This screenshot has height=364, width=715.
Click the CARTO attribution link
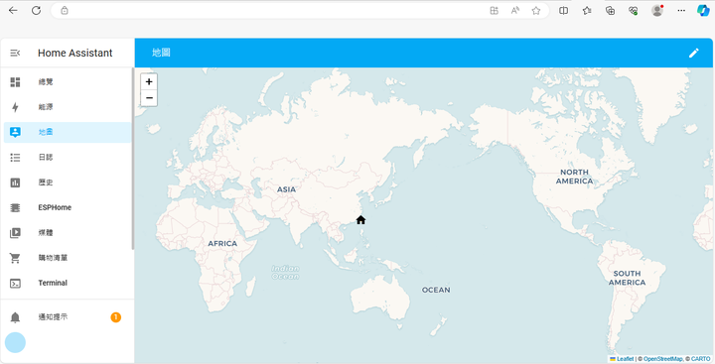tap(701, 359)
